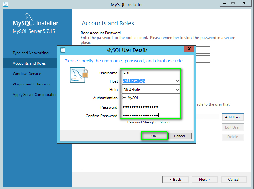Click inside the Username field containing Ivan
Image resolution: width=254 pixels, height=189 pixels.
(151, 73)
